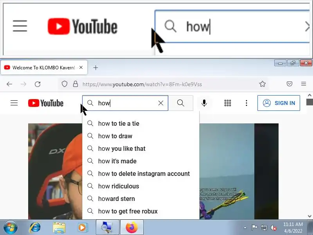Open Windows Explorer from taskbar
313x235 pixels.
59,228
